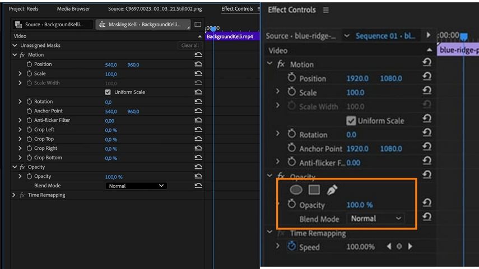This screenshot has height=269, width=479.
Task: Toggle Rotation stopwatch in left panel
Action: [x=29, y=102]
